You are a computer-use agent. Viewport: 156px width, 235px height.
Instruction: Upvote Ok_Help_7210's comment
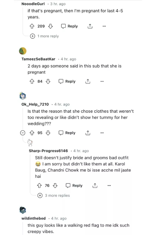[x=32, y=133]
